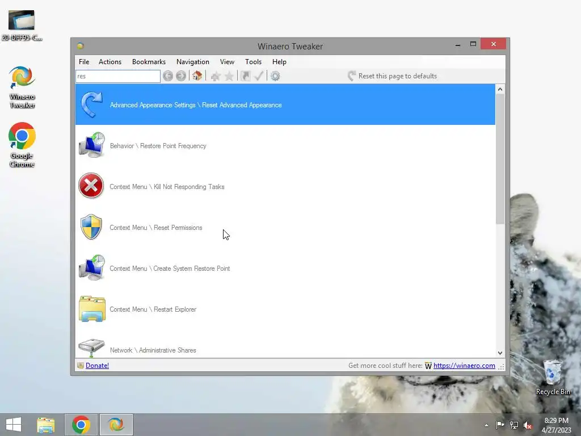Go to Home page via house icon
Screen dimensions: 581x436
[197, 76]
